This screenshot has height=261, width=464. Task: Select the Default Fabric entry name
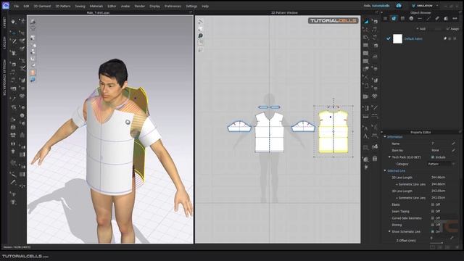coord(413,38)
